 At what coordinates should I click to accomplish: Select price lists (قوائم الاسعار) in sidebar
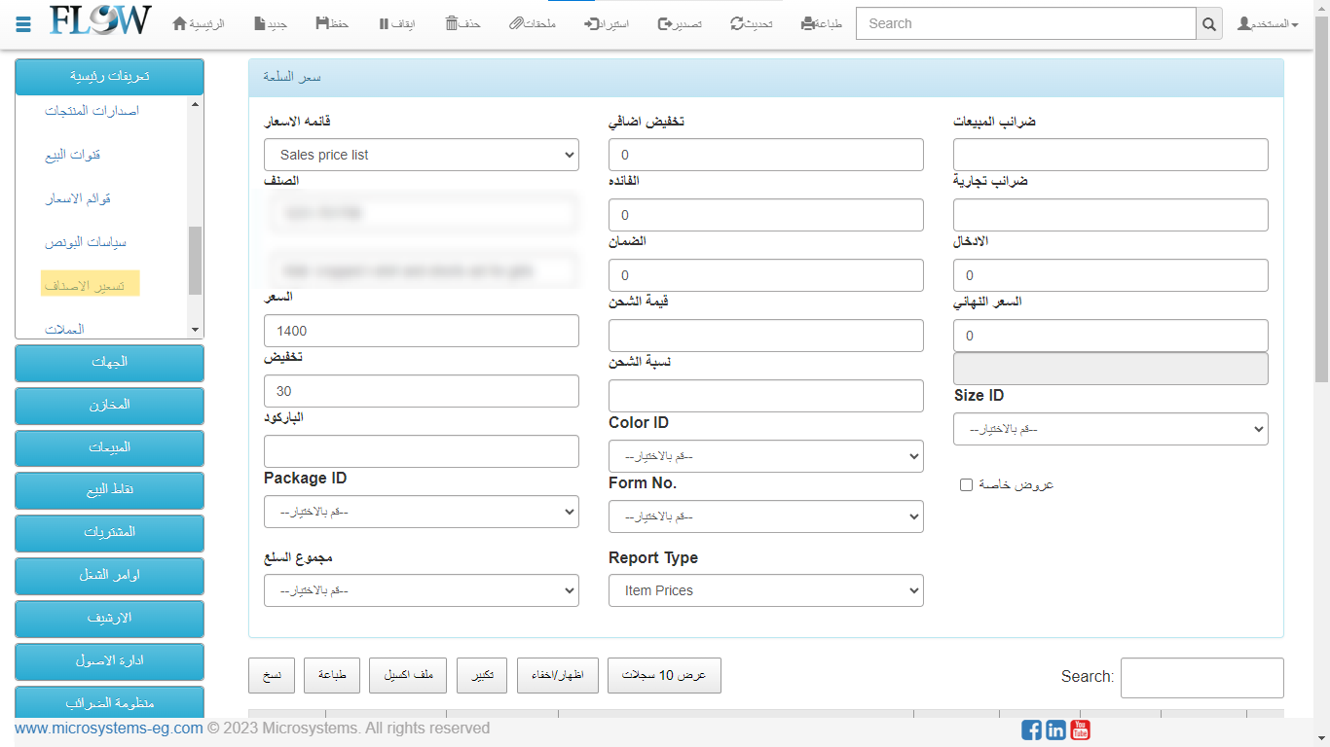[x=78, y=198]
